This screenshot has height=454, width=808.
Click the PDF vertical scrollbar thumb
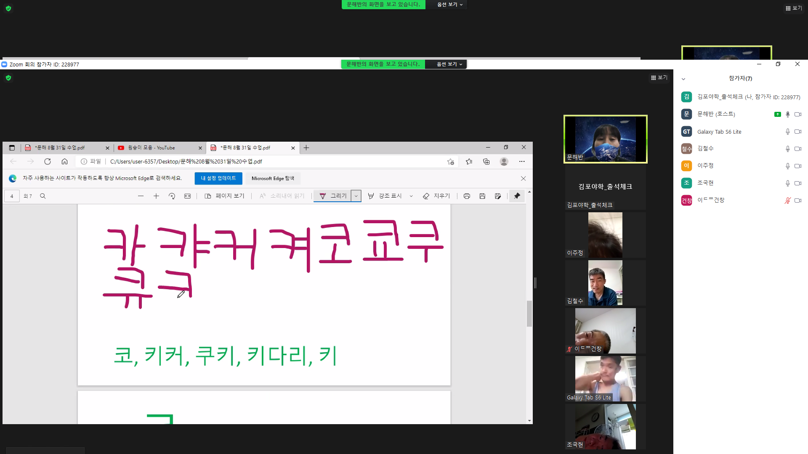tap(529, 313)
